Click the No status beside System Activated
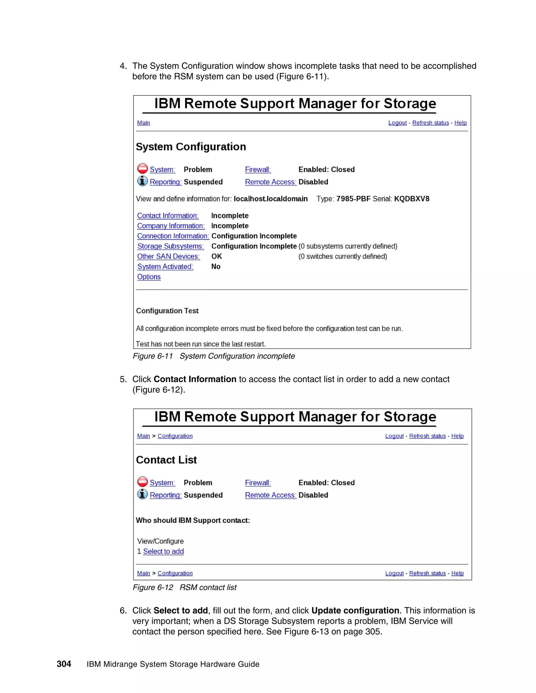The width and height of the screenshot is (536, 693). click(x=216, y=266)
